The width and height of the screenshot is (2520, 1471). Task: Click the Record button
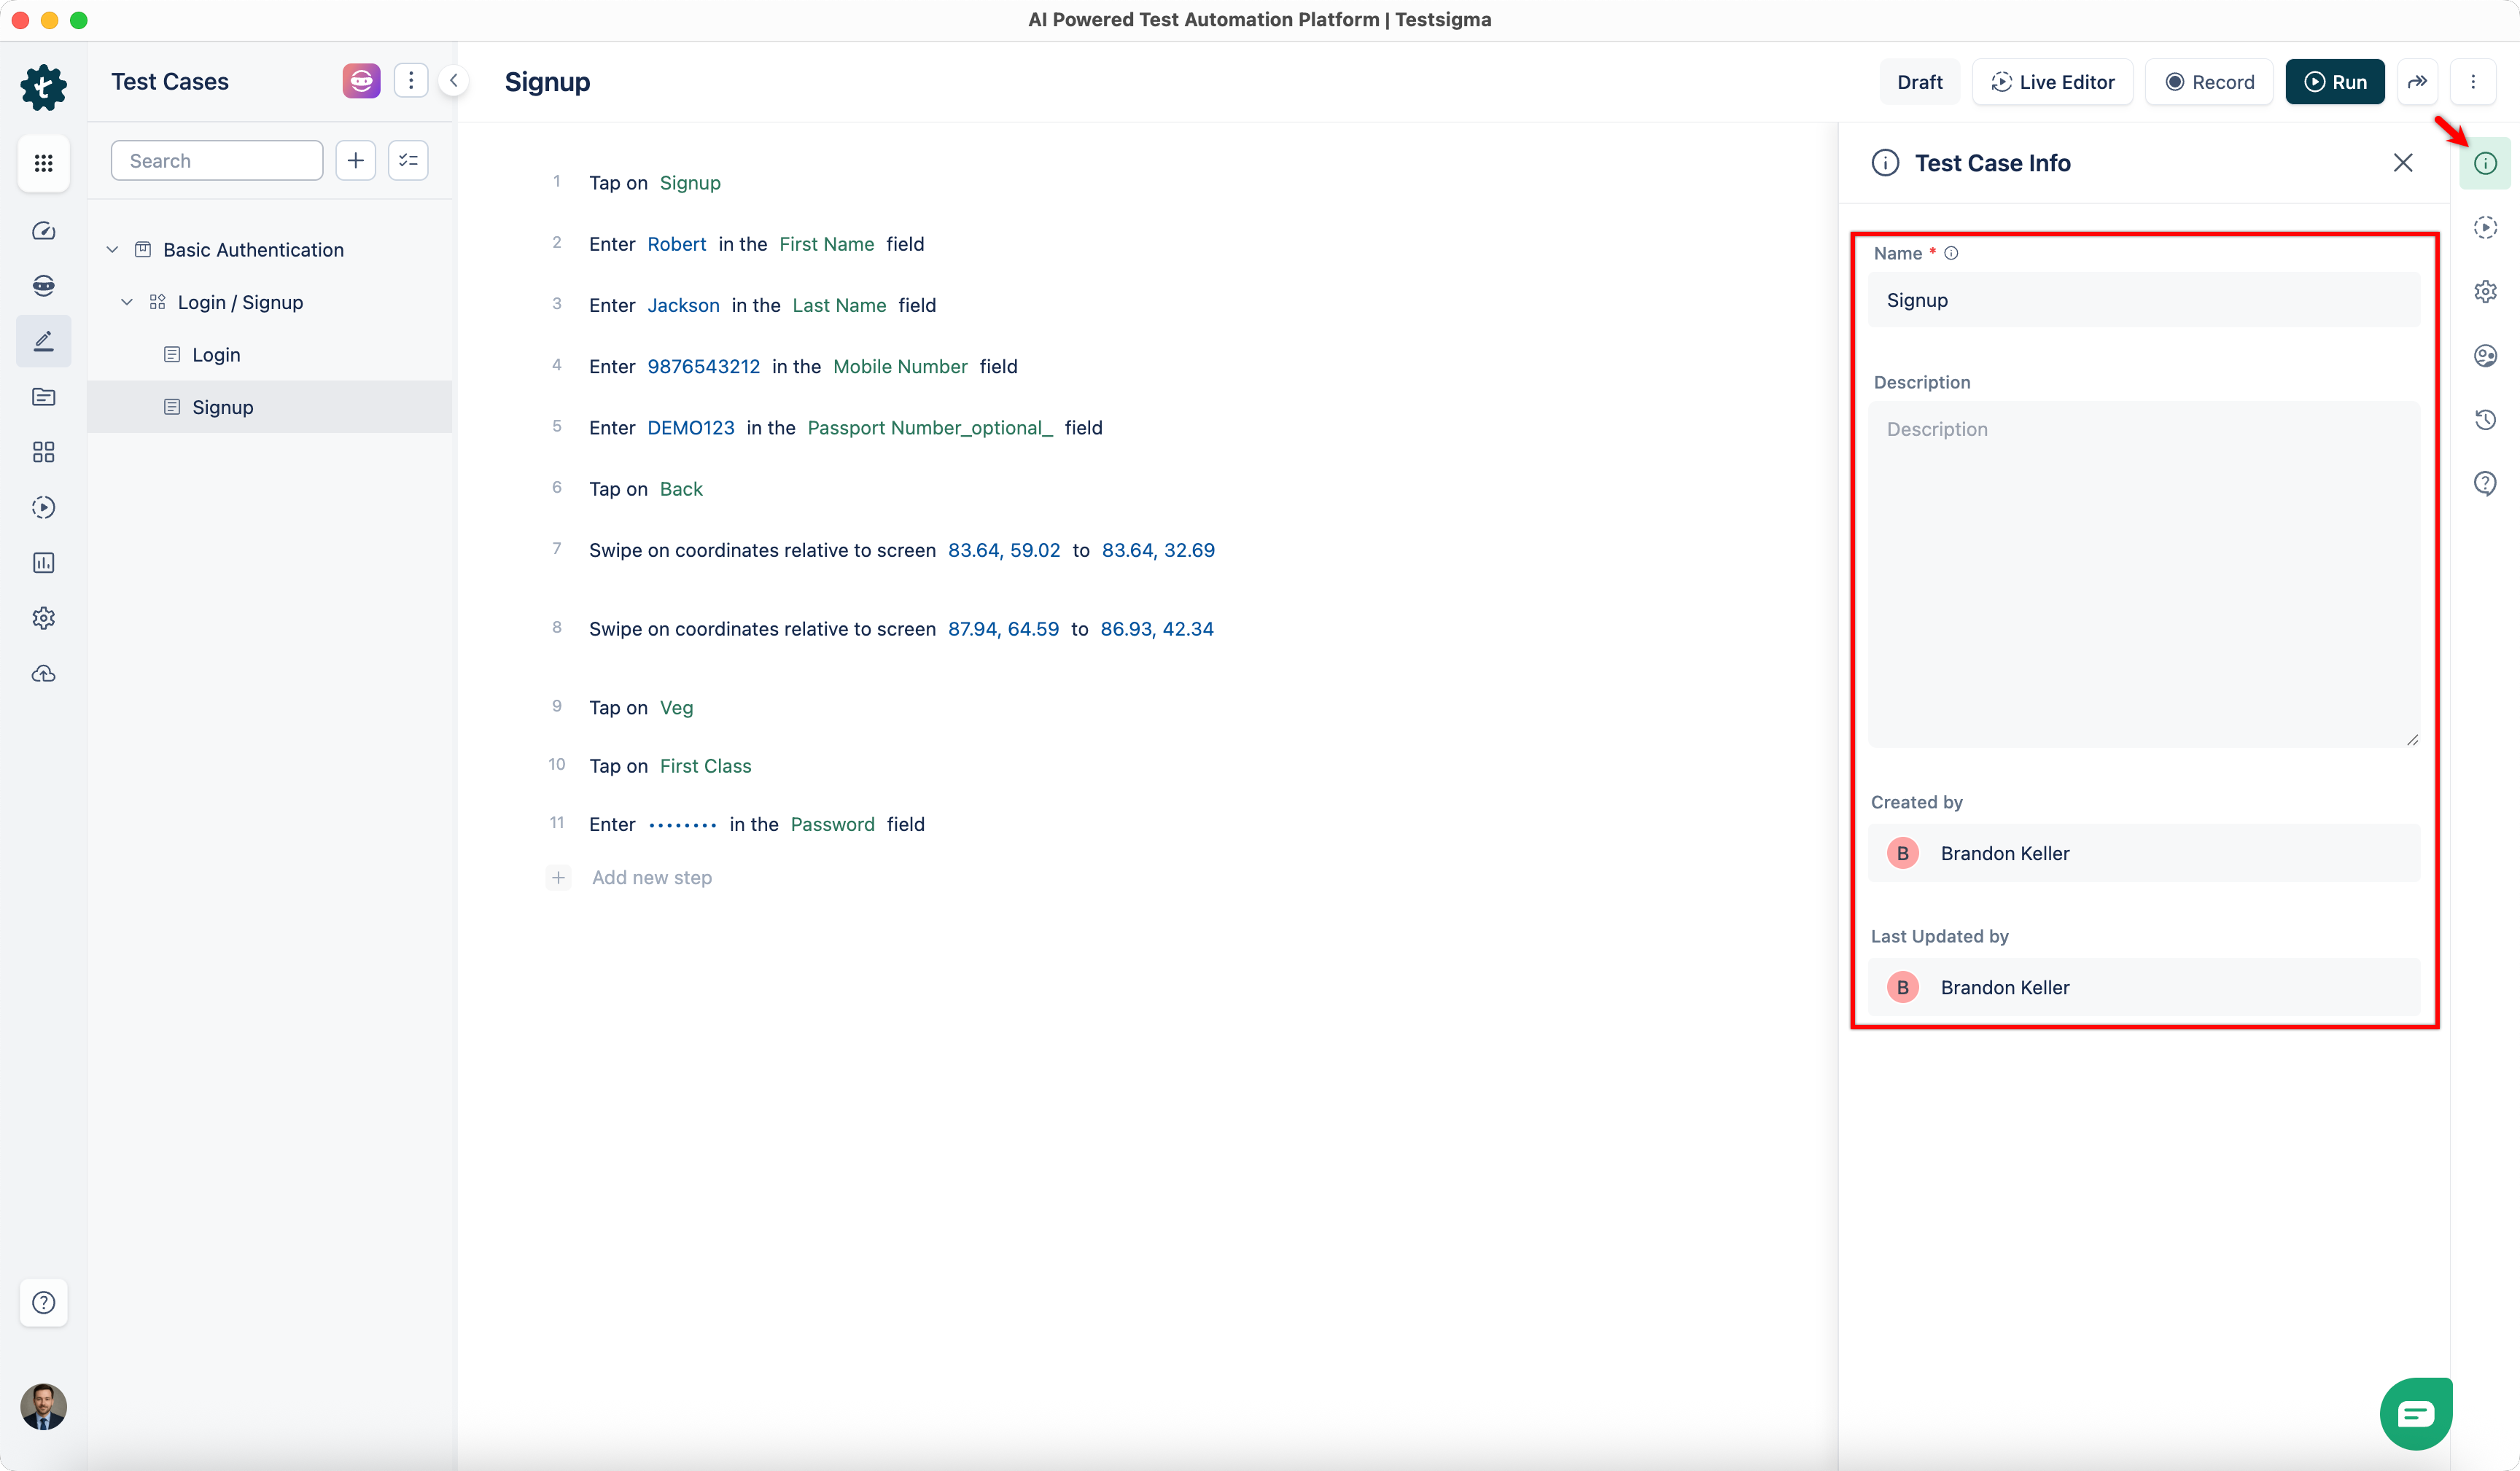click(x=2209, y=81)
